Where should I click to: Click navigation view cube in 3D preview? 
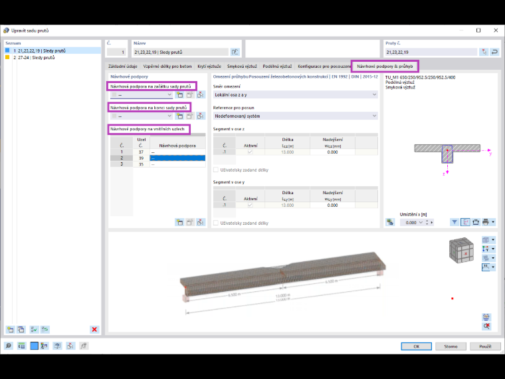(x=462, y=251)
